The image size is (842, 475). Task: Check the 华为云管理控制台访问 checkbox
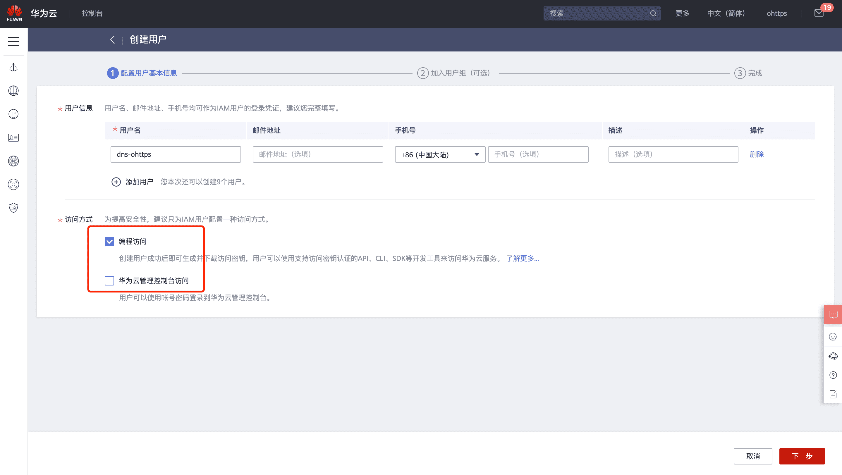point(109,280)
